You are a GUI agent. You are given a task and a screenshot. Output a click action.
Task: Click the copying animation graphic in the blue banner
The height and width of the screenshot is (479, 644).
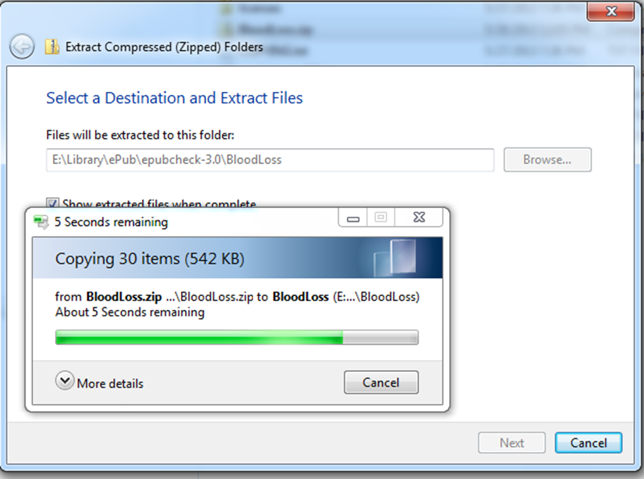395,258
